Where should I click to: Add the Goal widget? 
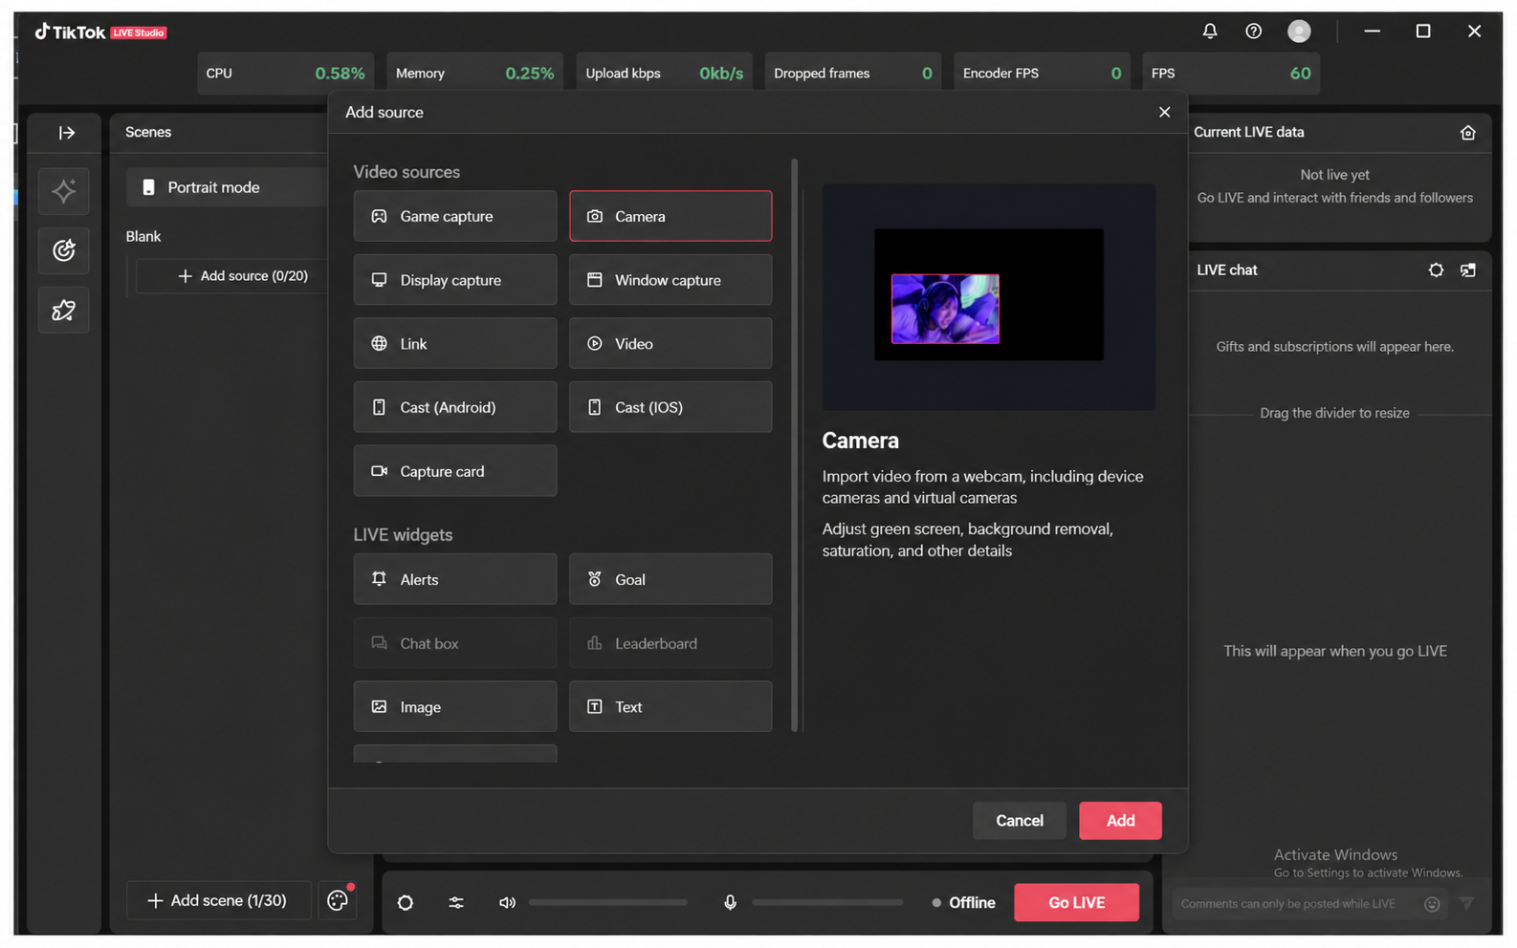(x=671, y=579)
